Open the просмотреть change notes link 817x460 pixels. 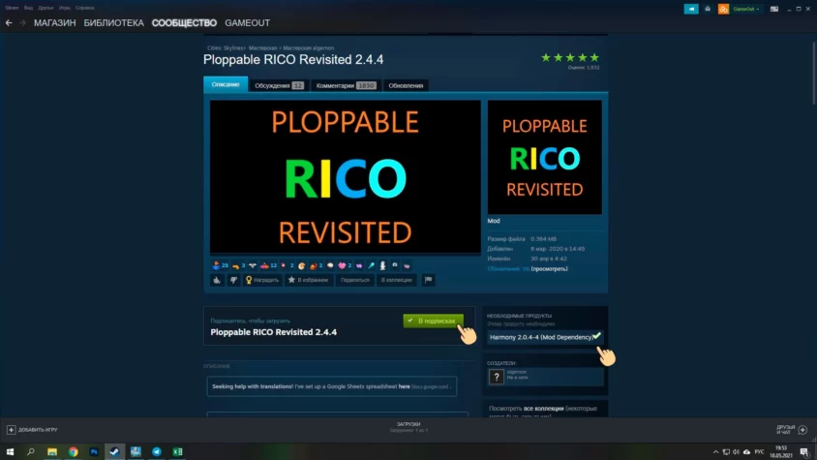pyautogui.click(x=549, y=269)
